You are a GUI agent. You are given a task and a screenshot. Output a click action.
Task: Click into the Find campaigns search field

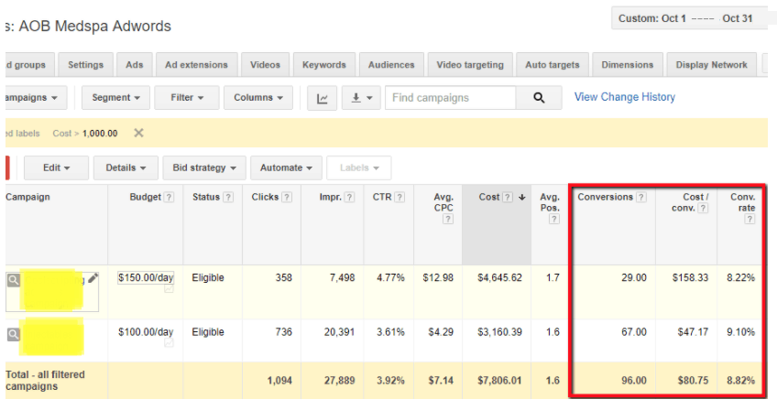451,98
